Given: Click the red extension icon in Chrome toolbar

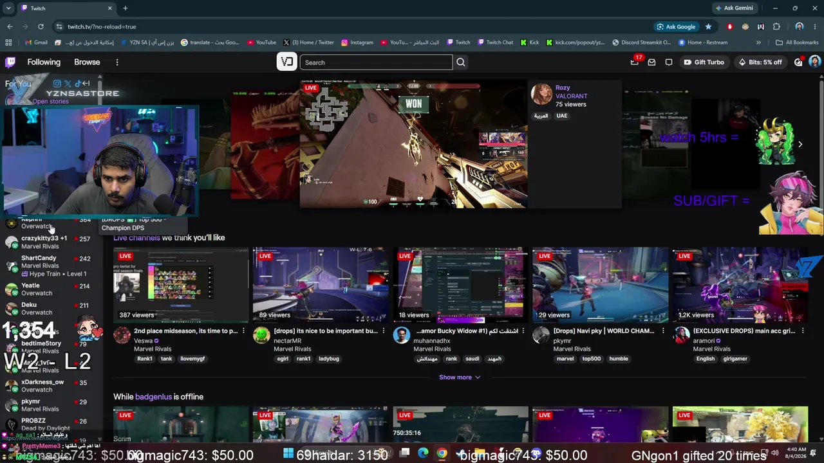Looking at the screenshot, I should click(729, 26).
